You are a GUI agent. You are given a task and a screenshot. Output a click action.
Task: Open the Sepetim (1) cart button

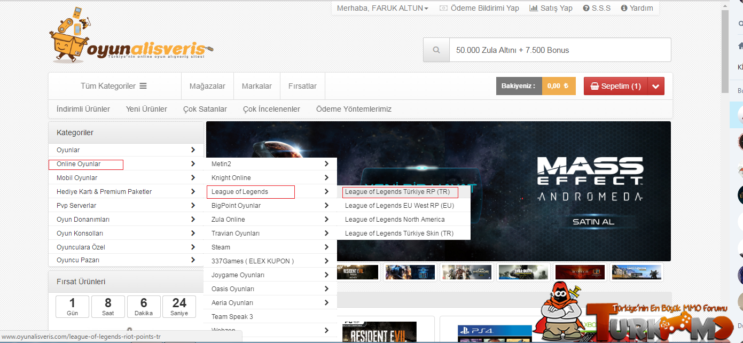click(615, 86)
